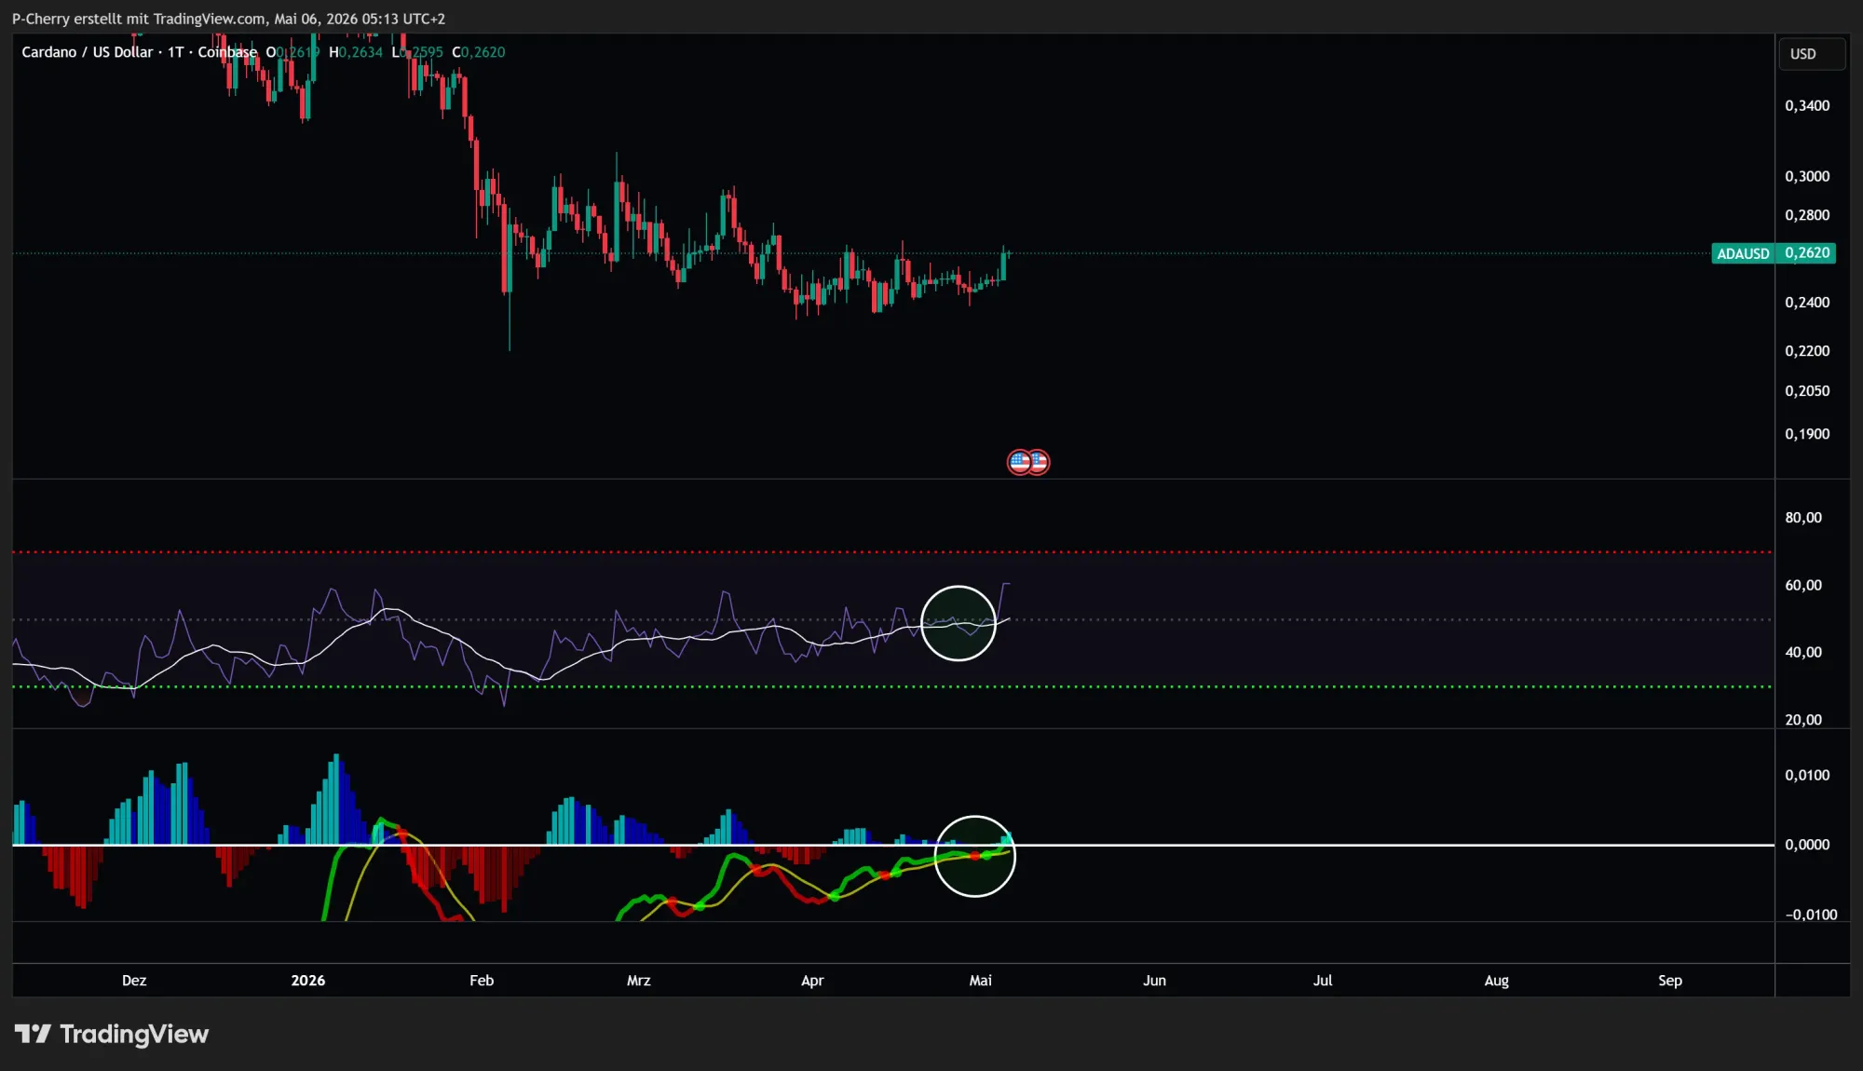Click the RSI 80,00 scale label
1863x1071 pixels.
[x=1803, y=518]
